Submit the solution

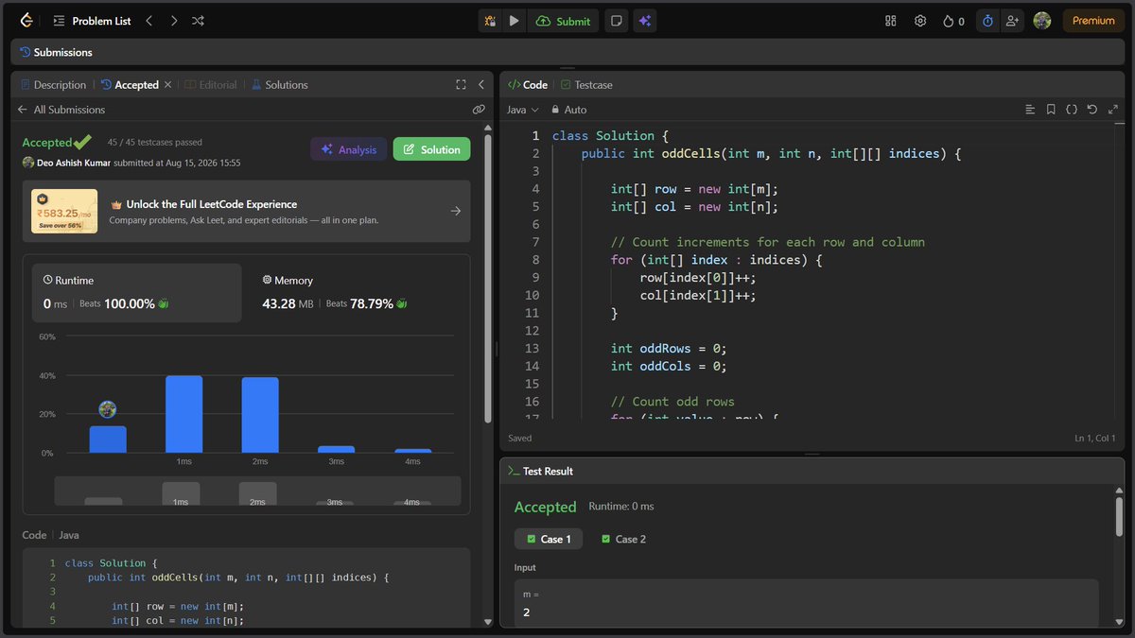[x=563, y=21]
